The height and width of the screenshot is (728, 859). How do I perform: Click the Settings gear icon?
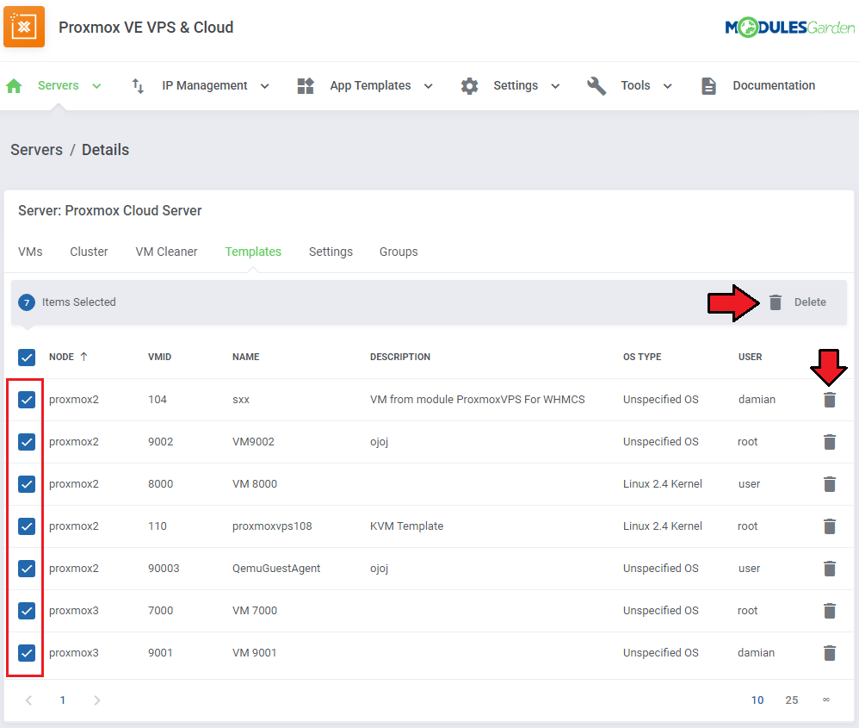[469, 86]
